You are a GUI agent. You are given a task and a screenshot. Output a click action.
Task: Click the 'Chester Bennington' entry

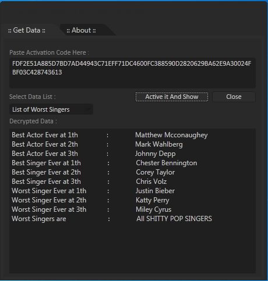[167, 163]
